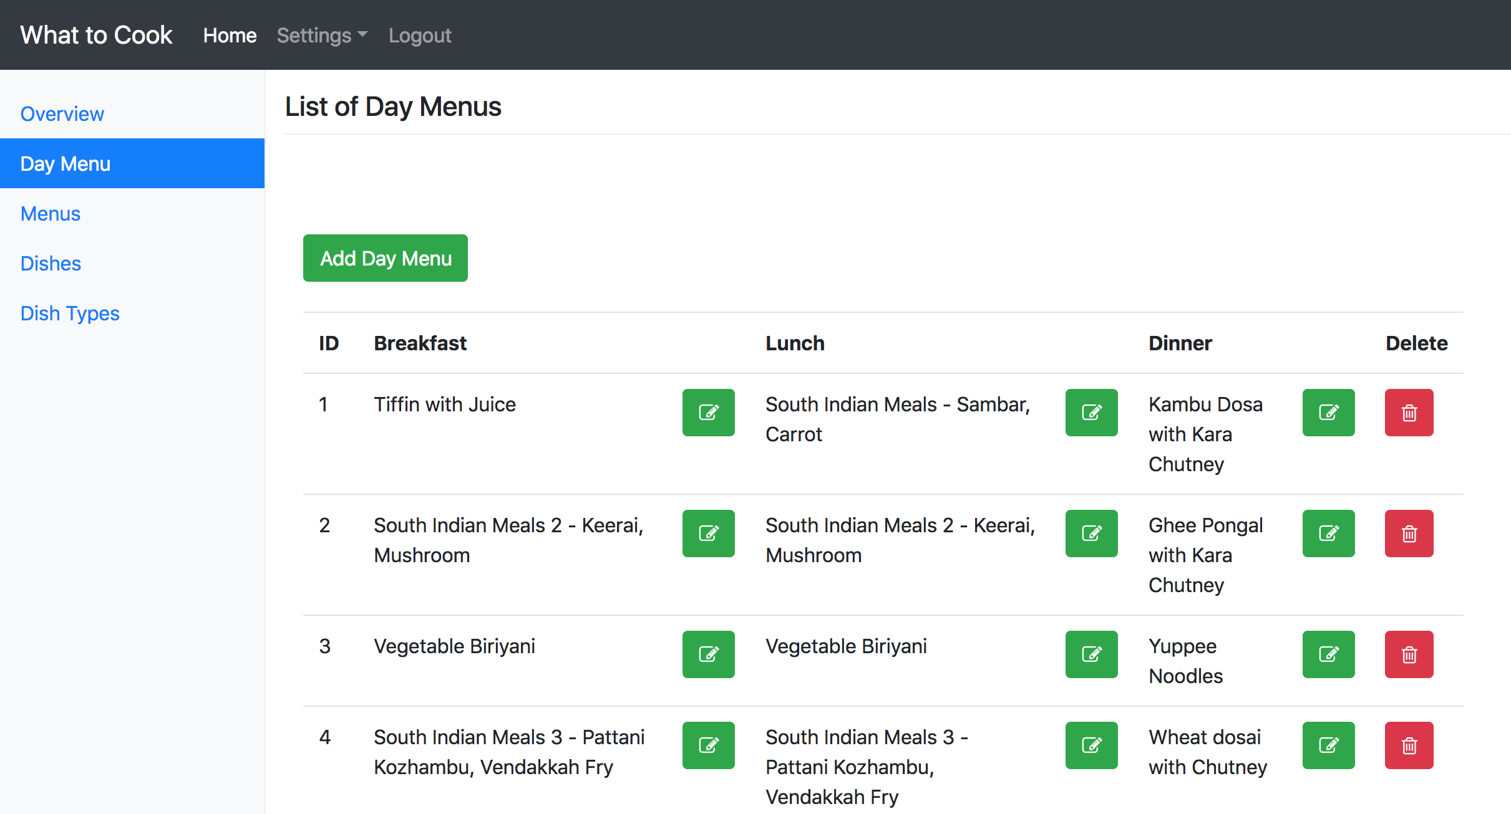This screenshot has width=1511, height=814.
Task: Click the What to Cook brand title
Action: click(x=97, y=35)
